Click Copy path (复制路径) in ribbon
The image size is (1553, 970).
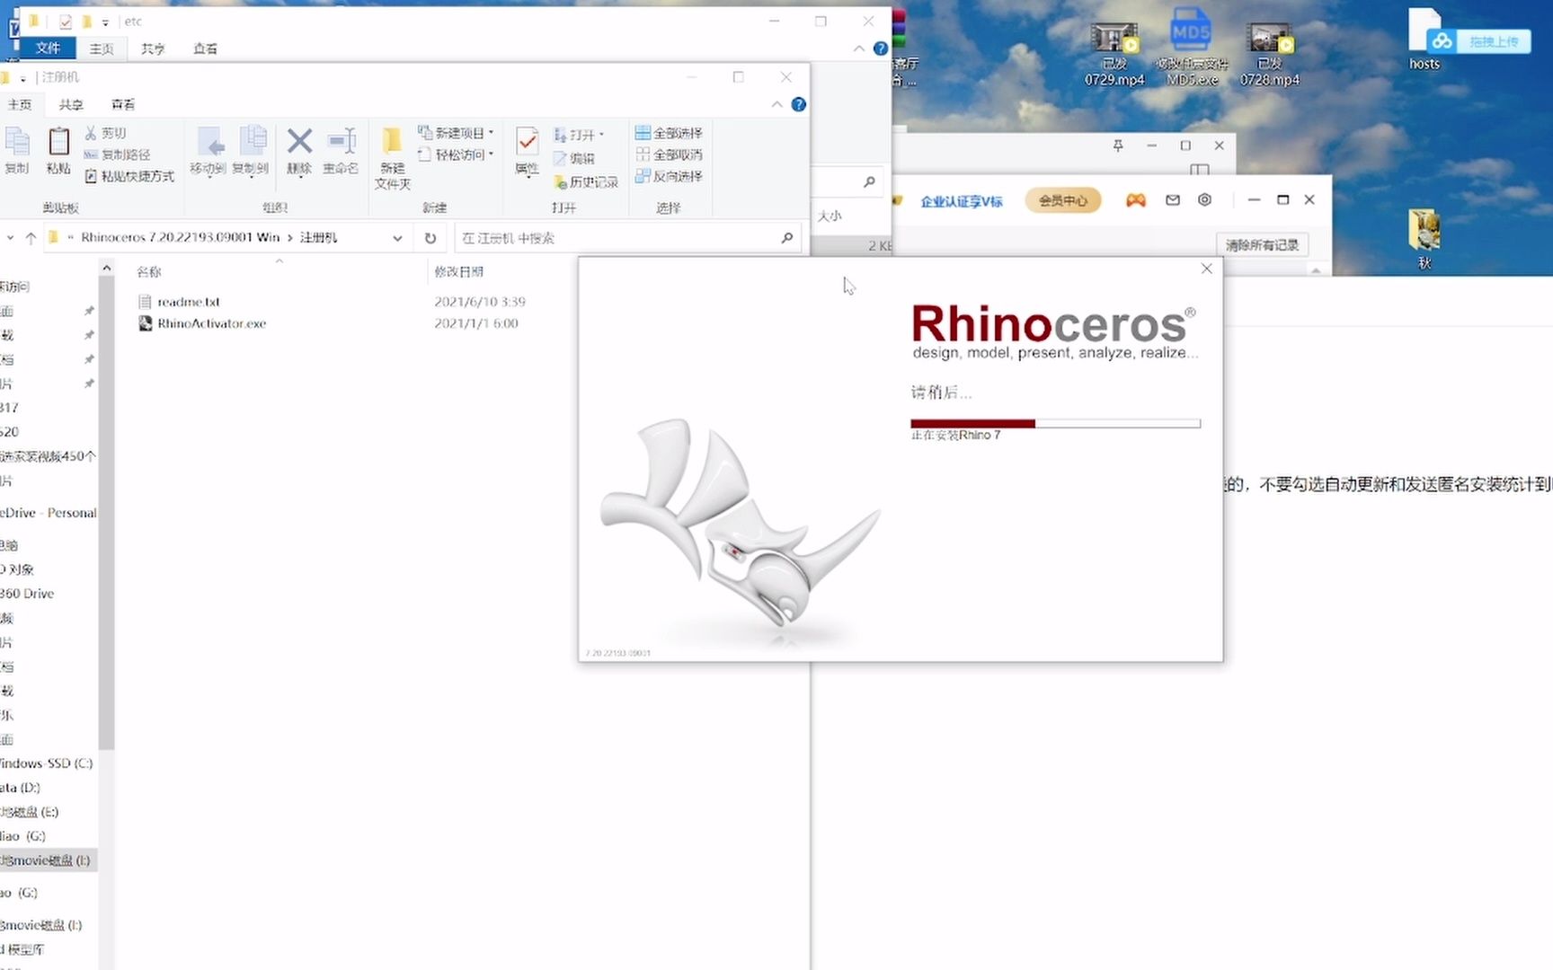tap(117, 154)
